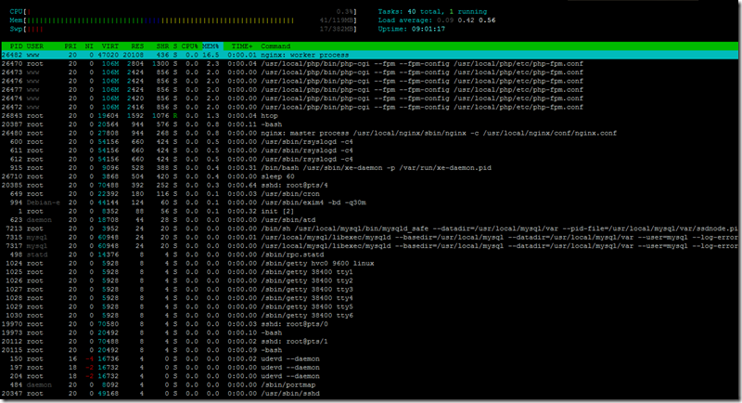Screen dimensions: 742x403
Task: Select the getty 38400 tty2 row
Action: point(369,280)
